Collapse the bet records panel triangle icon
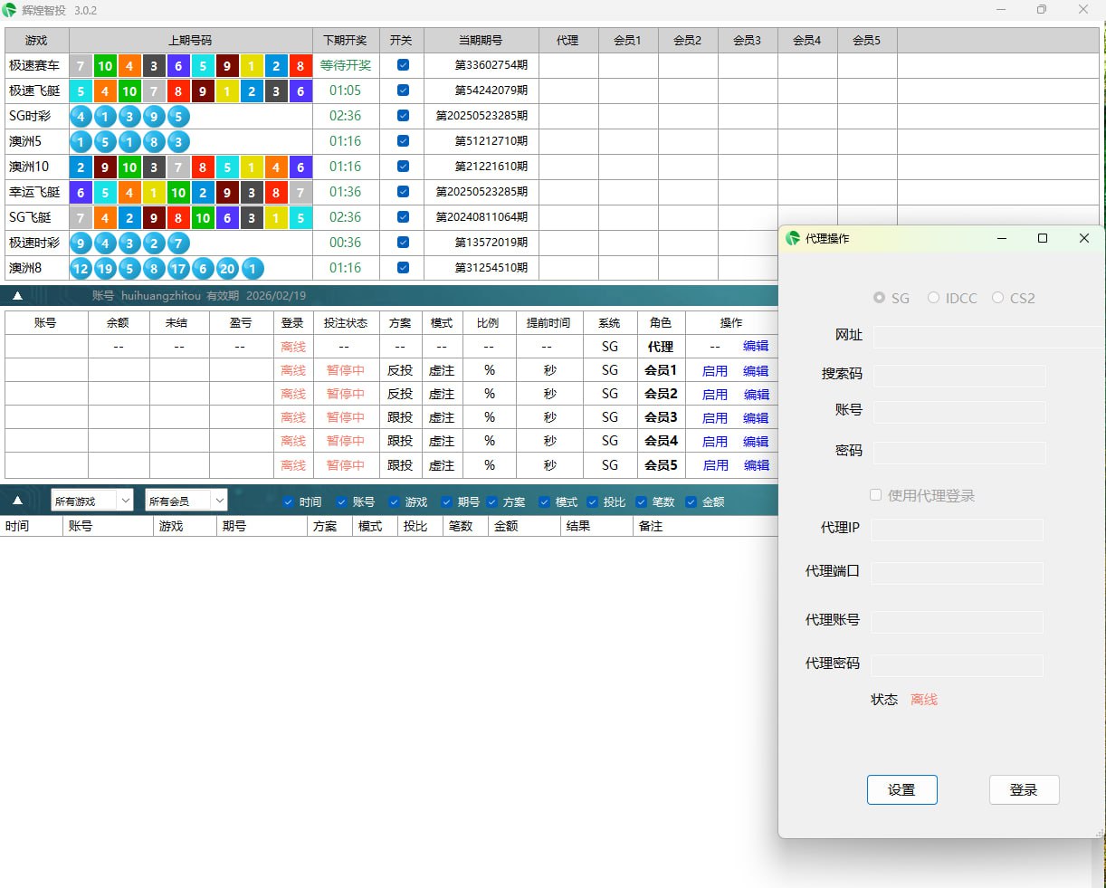 tap(17, 501)
